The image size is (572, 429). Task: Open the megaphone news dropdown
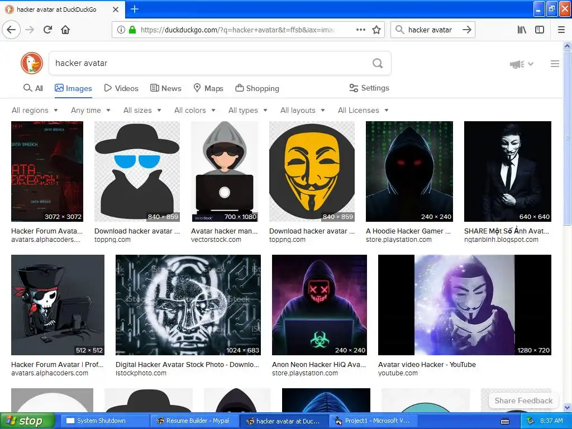522,64
